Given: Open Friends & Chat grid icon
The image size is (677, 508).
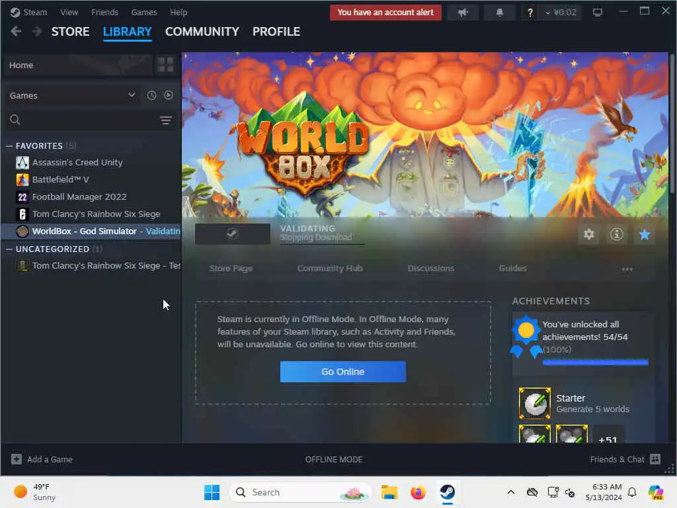Looking at the screenshot, I should pos(655,459).
